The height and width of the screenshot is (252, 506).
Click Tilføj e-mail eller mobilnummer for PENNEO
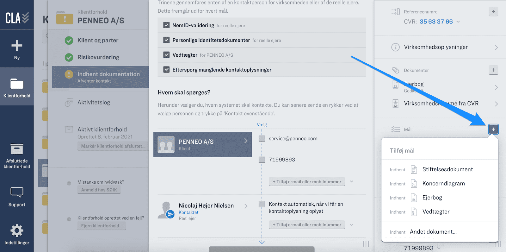307,182
